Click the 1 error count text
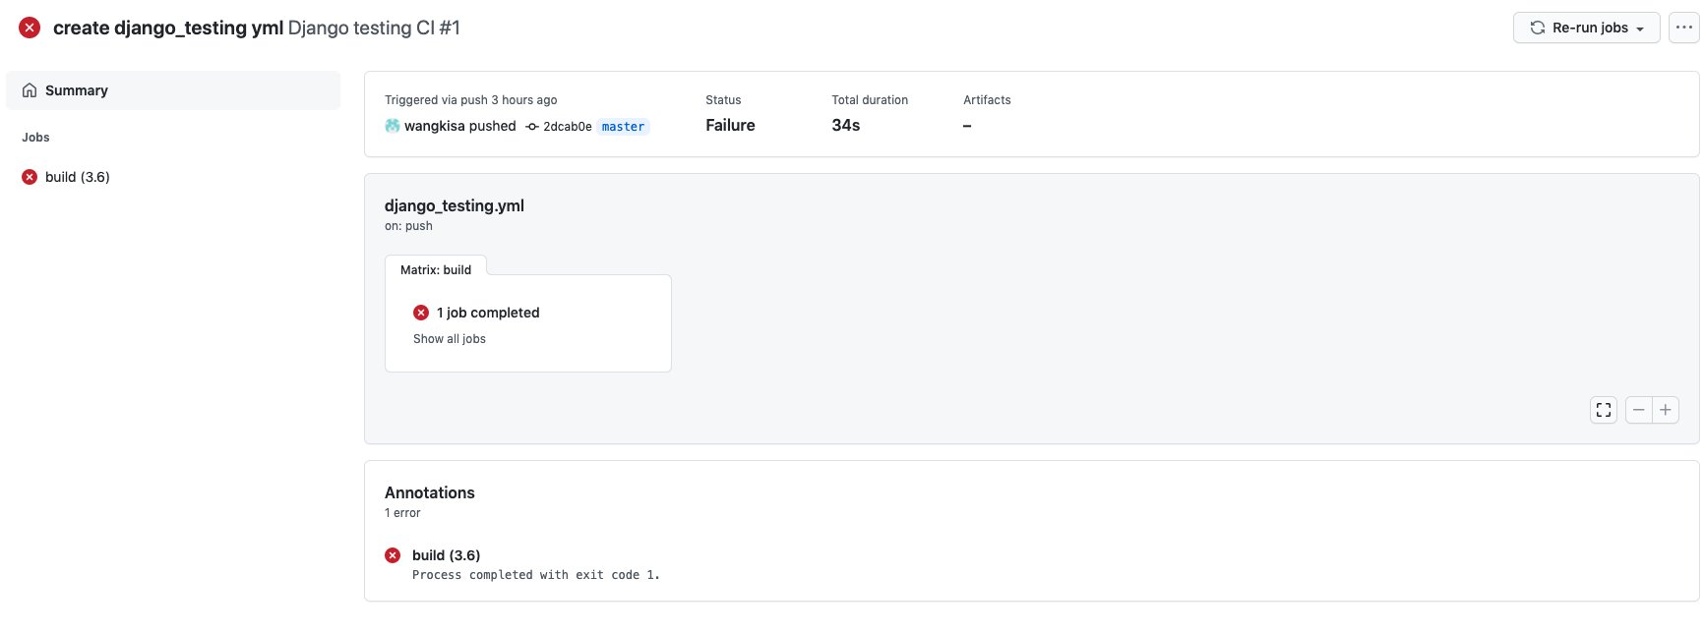 (x=402, y=513)
